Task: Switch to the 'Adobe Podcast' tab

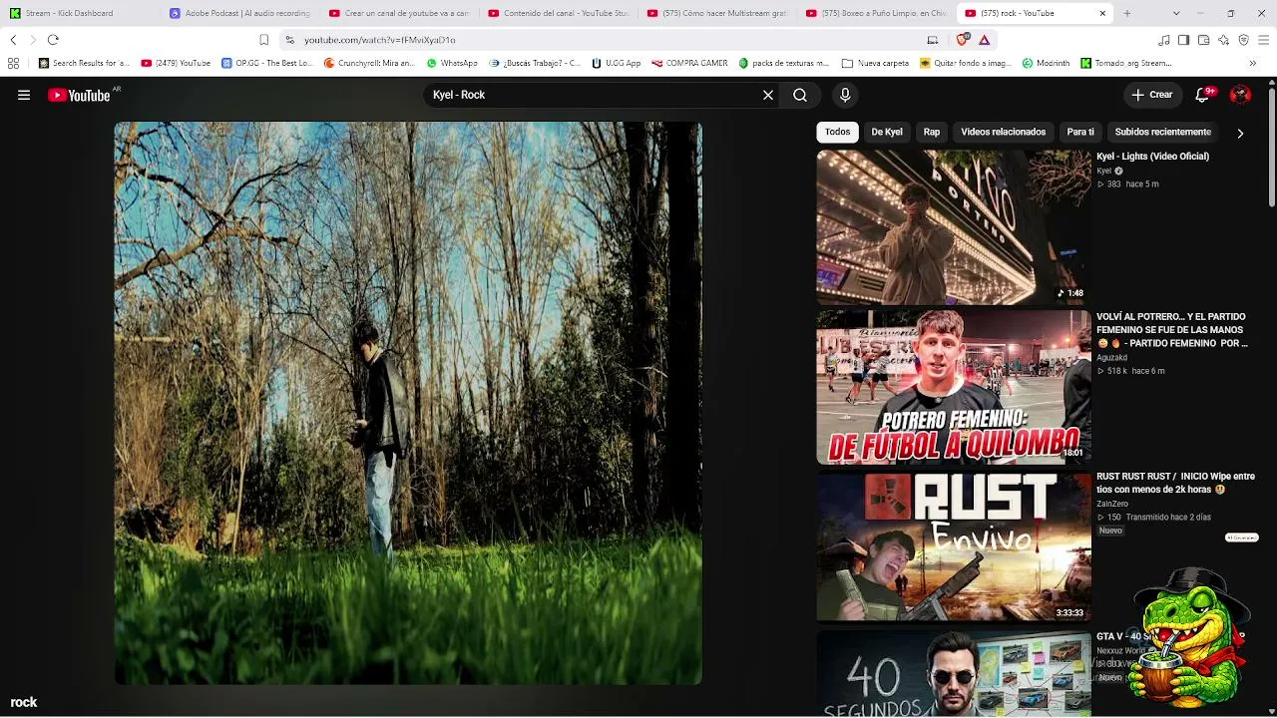Action: pyautogui.click(x=240, y=13)
